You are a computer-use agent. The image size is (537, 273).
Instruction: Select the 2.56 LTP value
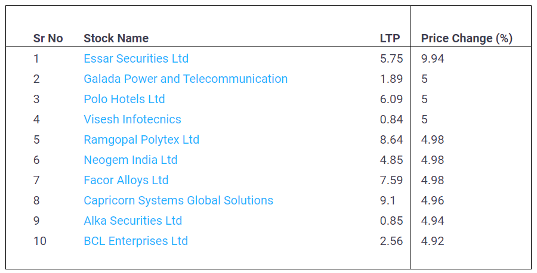click(391, 241)
